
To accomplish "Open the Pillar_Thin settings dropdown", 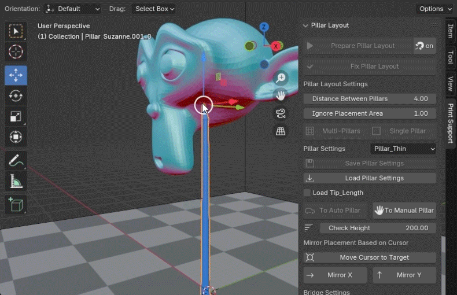I will pyautogui.click(x=403, y=149).
